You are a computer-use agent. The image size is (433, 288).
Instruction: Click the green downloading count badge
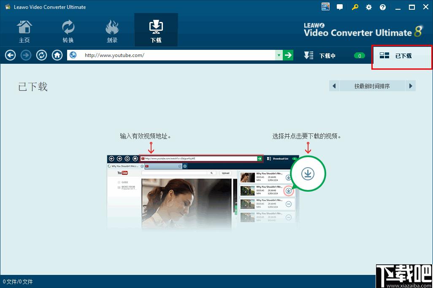(360, 56)
